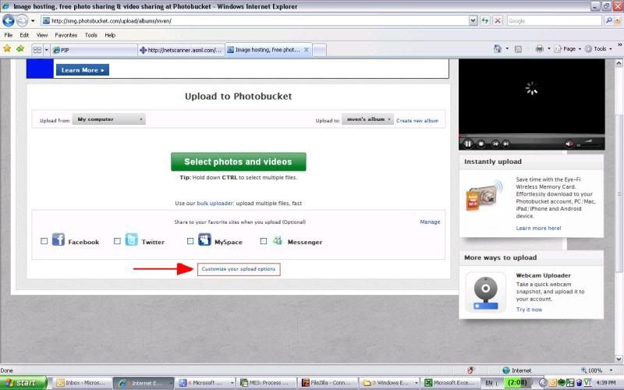Open the Upload from My computer dropdown

pyautogui.click(x=109, y=119)
